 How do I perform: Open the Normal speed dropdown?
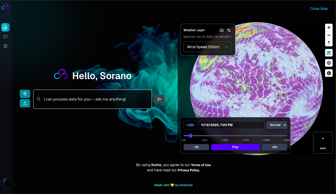click(x=277, y=125)
